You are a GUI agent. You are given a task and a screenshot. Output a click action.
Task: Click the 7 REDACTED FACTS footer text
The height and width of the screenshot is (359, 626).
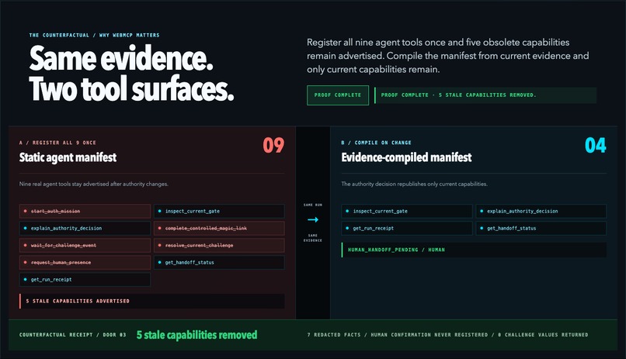click(447, 335)
